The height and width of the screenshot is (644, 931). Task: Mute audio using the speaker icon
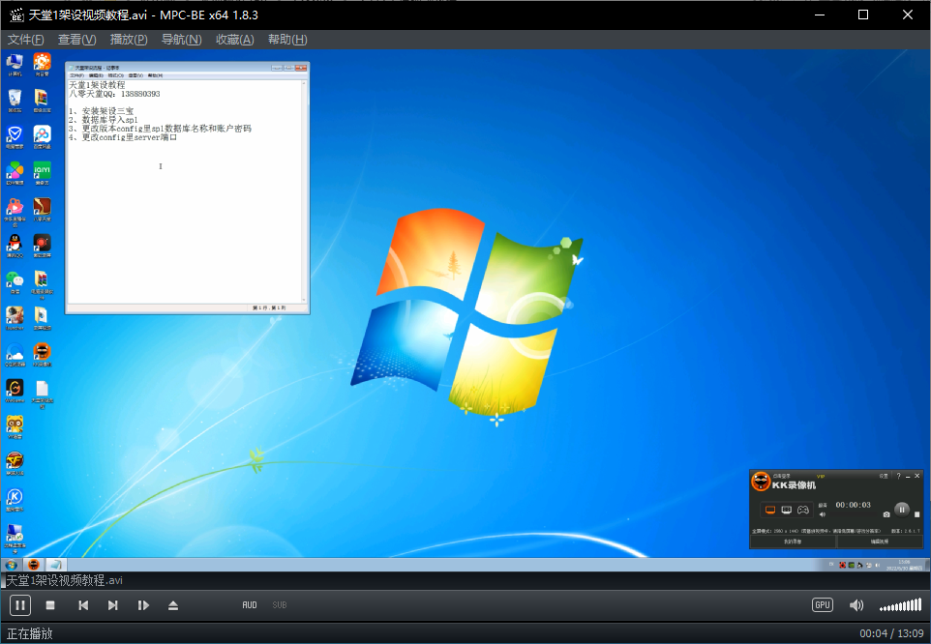(856, 605)
